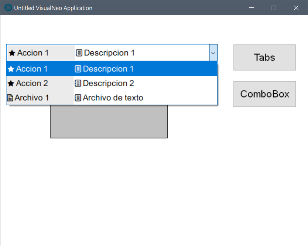
Task: Click the star icon in the highlighted list row
Action: point(11,69)
